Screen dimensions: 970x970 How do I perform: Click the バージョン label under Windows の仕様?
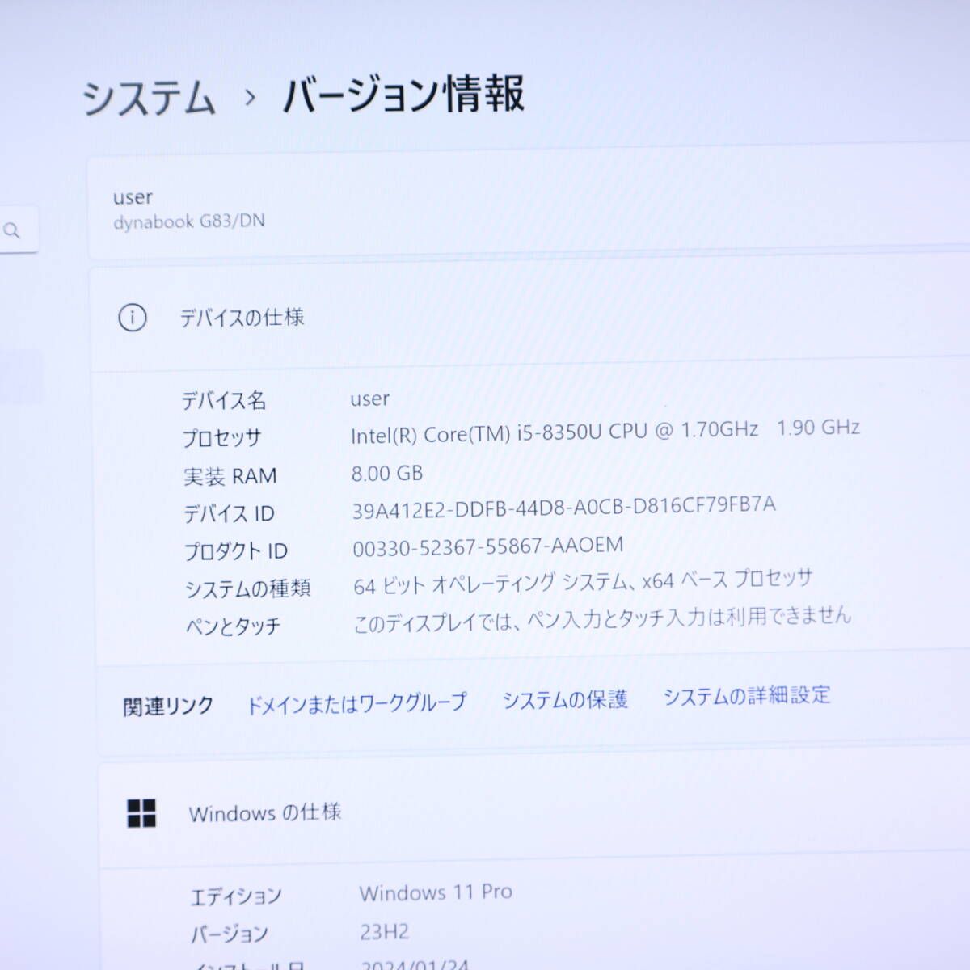point(229,934)
